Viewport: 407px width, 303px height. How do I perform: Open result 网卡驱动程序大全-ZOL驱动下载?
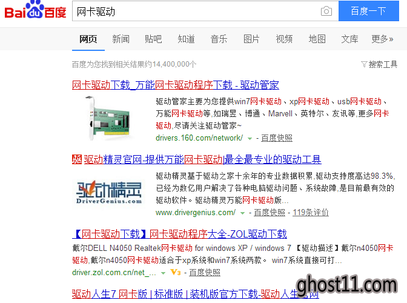[180, 234]
